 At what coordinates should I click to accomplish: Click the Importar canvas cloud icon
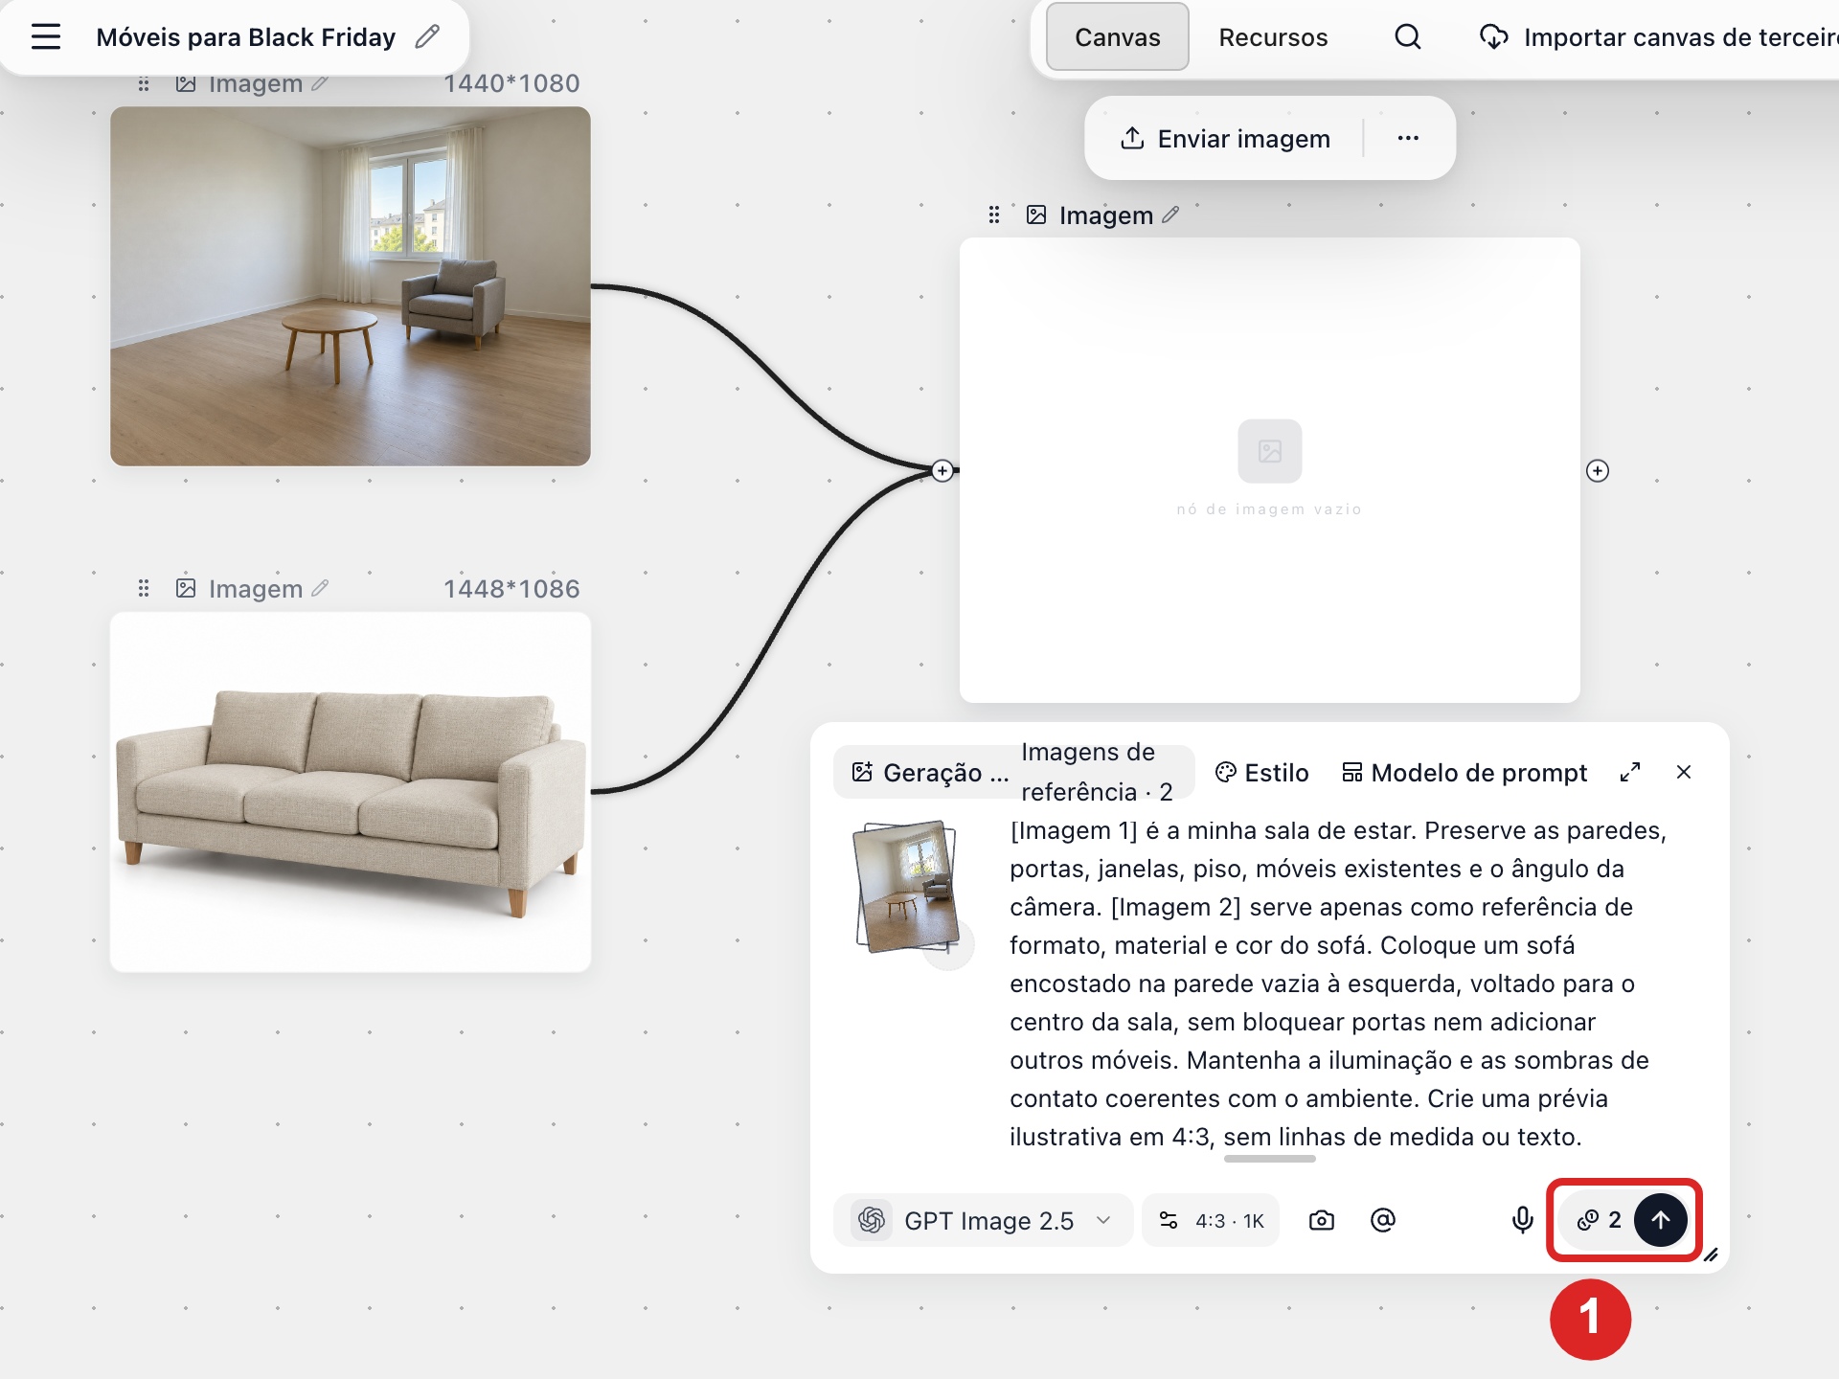(1493, 37)
